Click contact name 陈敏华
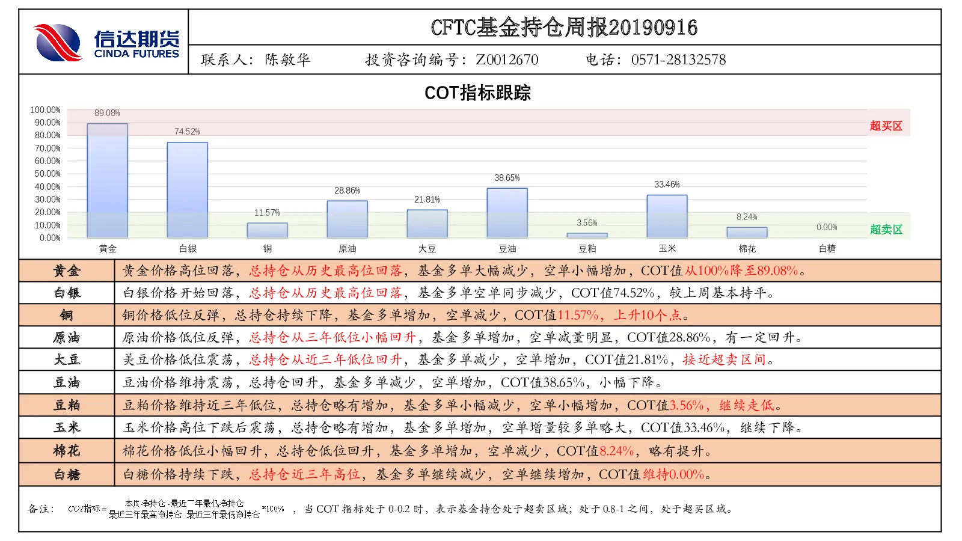 tap(287, 60)
